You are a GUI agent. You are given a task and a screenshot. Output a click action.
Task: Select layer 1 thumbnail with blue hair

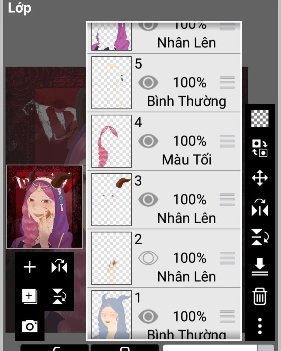click(x=111, y=315)
